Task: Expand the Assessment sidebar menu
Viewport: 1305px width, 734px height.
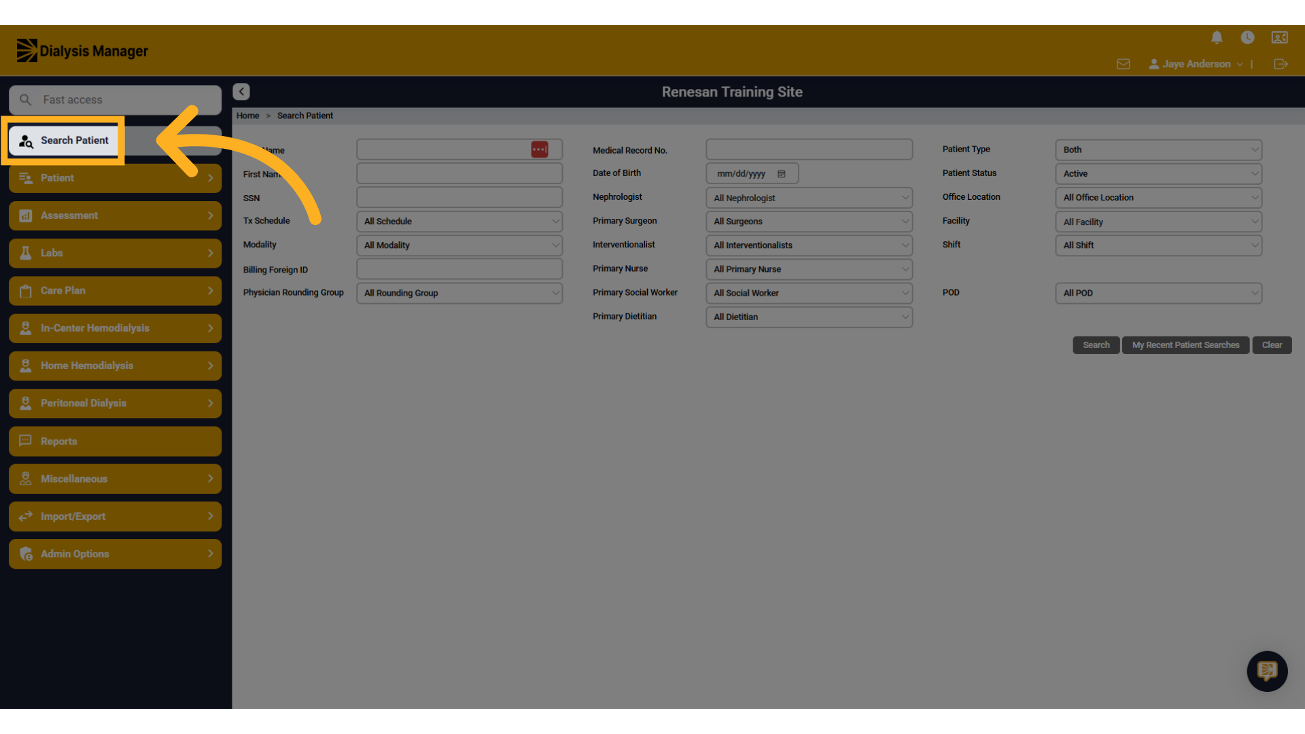Action: pos(115,215)
